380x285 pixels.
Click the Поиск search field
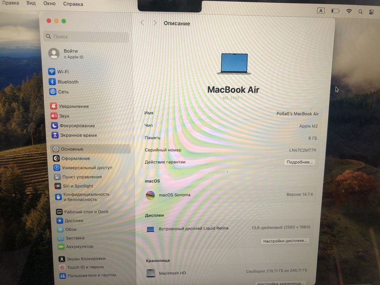86,37
